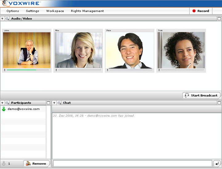Click the green user icon beside demo@voxwire.com
Screen dimensions: 222x169
4,109
